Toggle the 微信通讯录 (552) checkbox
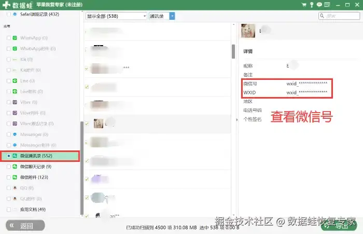Screen dimensions: 363x234 pyautogui.click(x=9, y=156)
